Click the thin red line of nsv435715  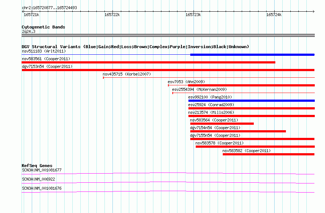pyautogui.click(x=209, y=78)
